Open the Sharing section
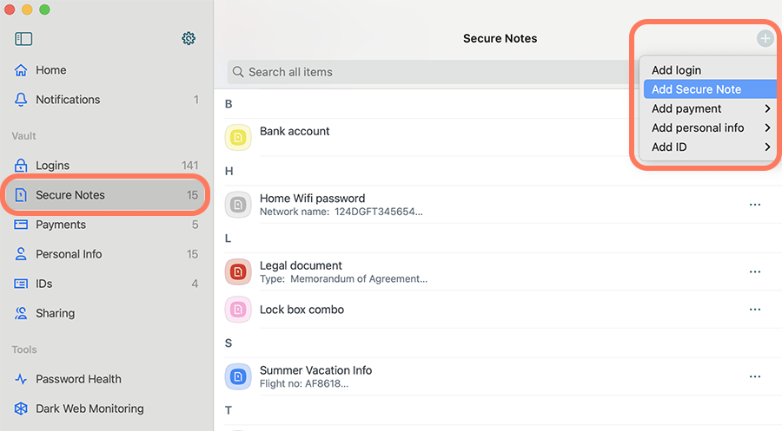The width and height of the screenshot is (782, 431). [106, 313]
